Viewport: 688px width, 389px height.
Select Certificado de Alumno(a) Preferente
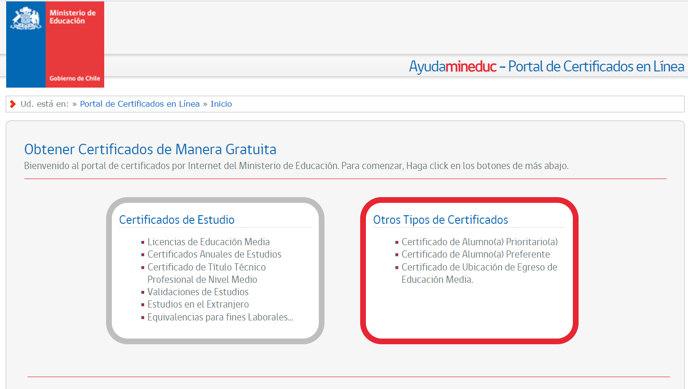pos(475,254)
